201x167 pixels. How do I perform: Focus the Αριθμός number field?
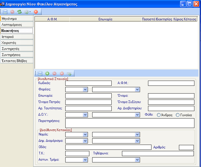point(186,147)
